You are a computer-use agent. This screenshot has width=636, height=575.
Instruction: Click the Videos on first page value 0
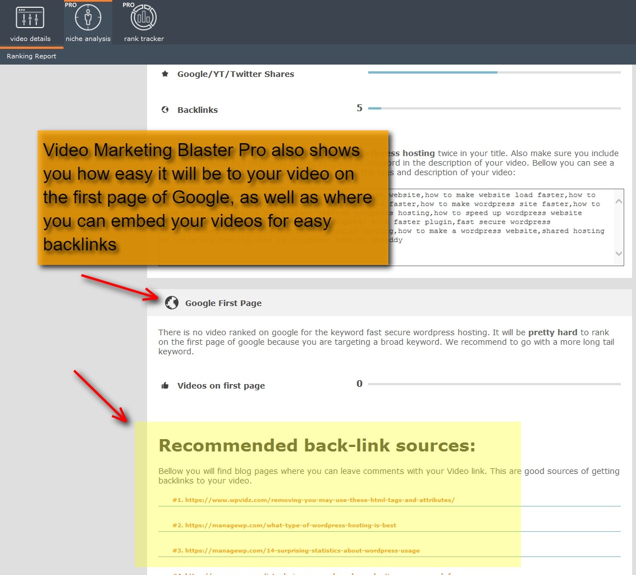359,384
